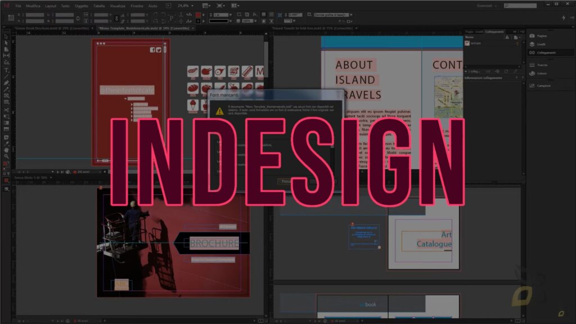Viewport: 576px width, 324px height.
Task: Expand the 1 colleg... disclosure triangle
Action: coord(466,71)
